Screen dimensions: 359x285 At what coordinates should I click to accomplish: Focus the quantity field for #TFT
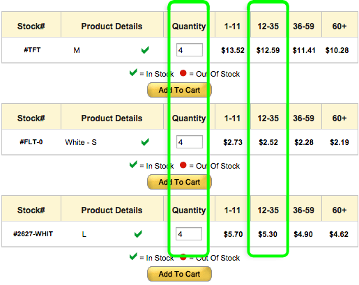[190, 50]
